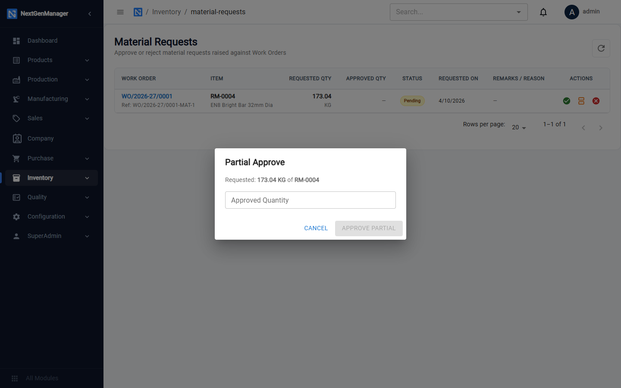Expand the Products menu
Image resolution: width=621 pixels, height=388 pixels.
click(x=51, y=60)
